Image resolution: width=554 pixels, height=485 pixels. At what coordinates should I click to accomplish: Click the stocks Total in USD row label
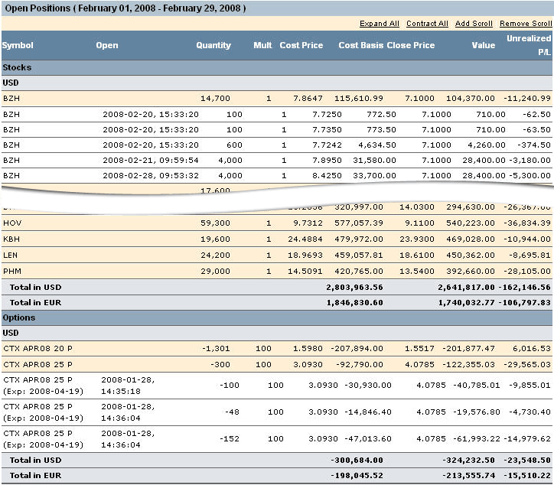pos(35,287)
